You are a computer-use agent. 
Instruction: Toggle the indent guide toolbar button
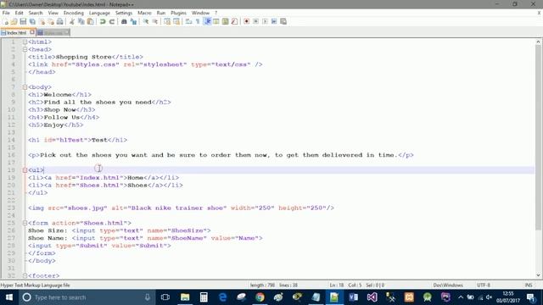[x=207, y=21]
